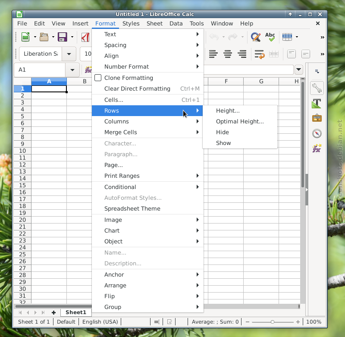Viewport: 345px width, 337px height.
Task: Toggle the Clone Formatting checkbox
Action: click(98, 78)
